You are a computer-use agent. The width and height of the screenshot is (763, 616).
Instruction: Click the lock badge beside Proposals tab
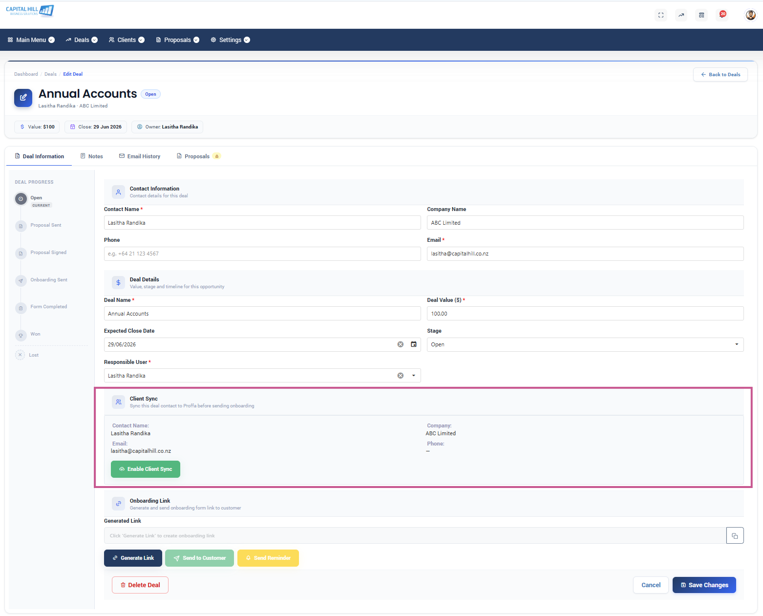217,156
